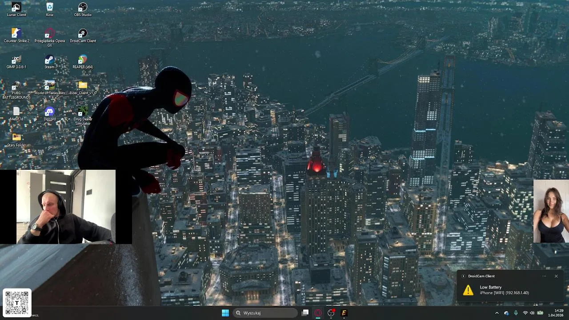Select the Metin Id text file
Screen dimensions: 569x320
[16, 114]
